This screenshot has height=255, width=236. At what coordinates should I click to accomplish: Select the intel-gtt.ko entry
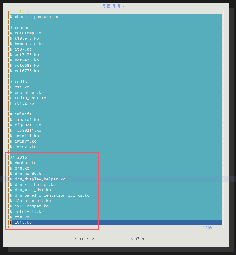click(x=29, y=211)
